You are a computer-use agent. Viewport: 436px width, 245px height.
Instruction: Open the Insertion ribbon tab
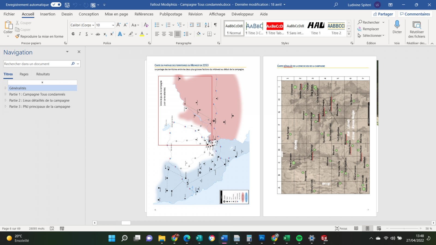48,14
